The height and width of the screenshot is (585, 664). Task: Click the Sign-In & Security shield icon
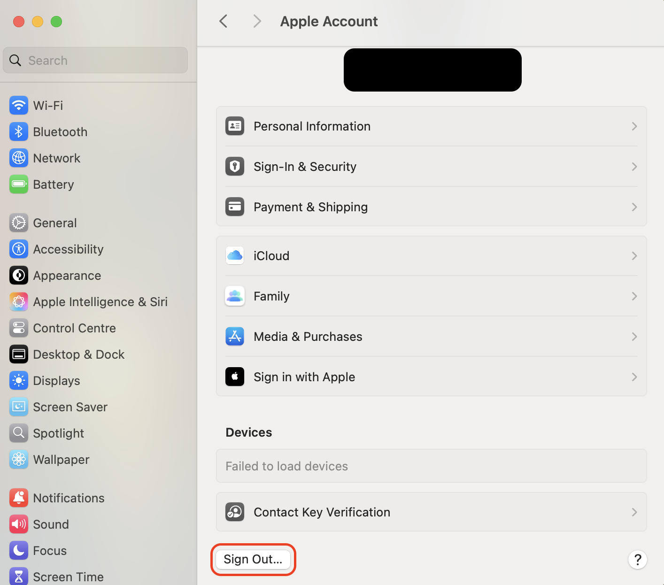tap(235, 167)
